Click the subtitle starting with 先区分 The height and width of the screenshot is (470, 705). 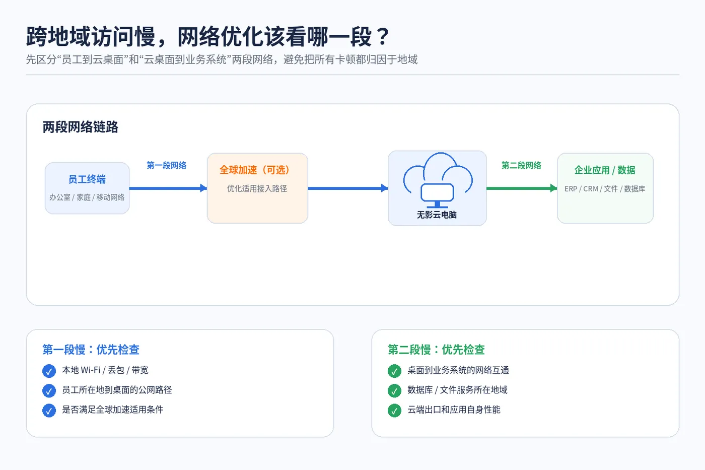pos(222,59)
